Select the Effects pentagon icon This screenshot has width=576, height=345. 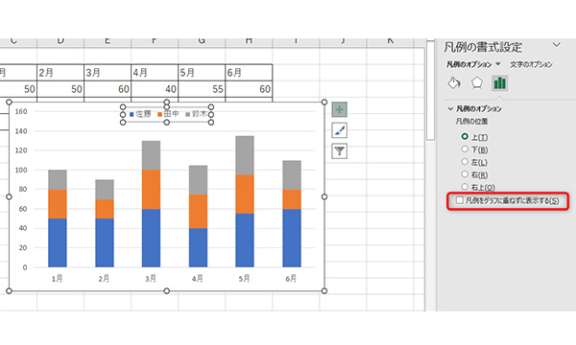point(477,82)
